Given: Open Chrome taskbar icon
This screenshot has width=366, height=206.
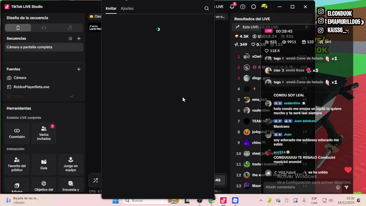Looking at the screenshot, I should pyautogui.click(x=211, y=201).
